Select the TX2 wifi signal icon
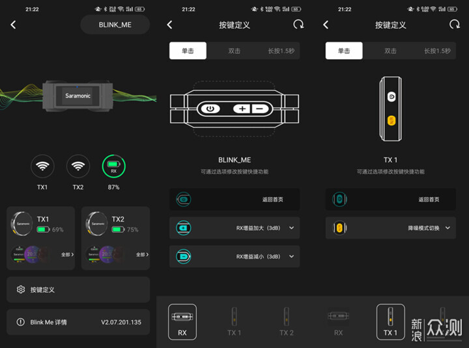Image resolution: width=469 pixels, height=348 pixels. pyautogui.click(x=78, y=166)
